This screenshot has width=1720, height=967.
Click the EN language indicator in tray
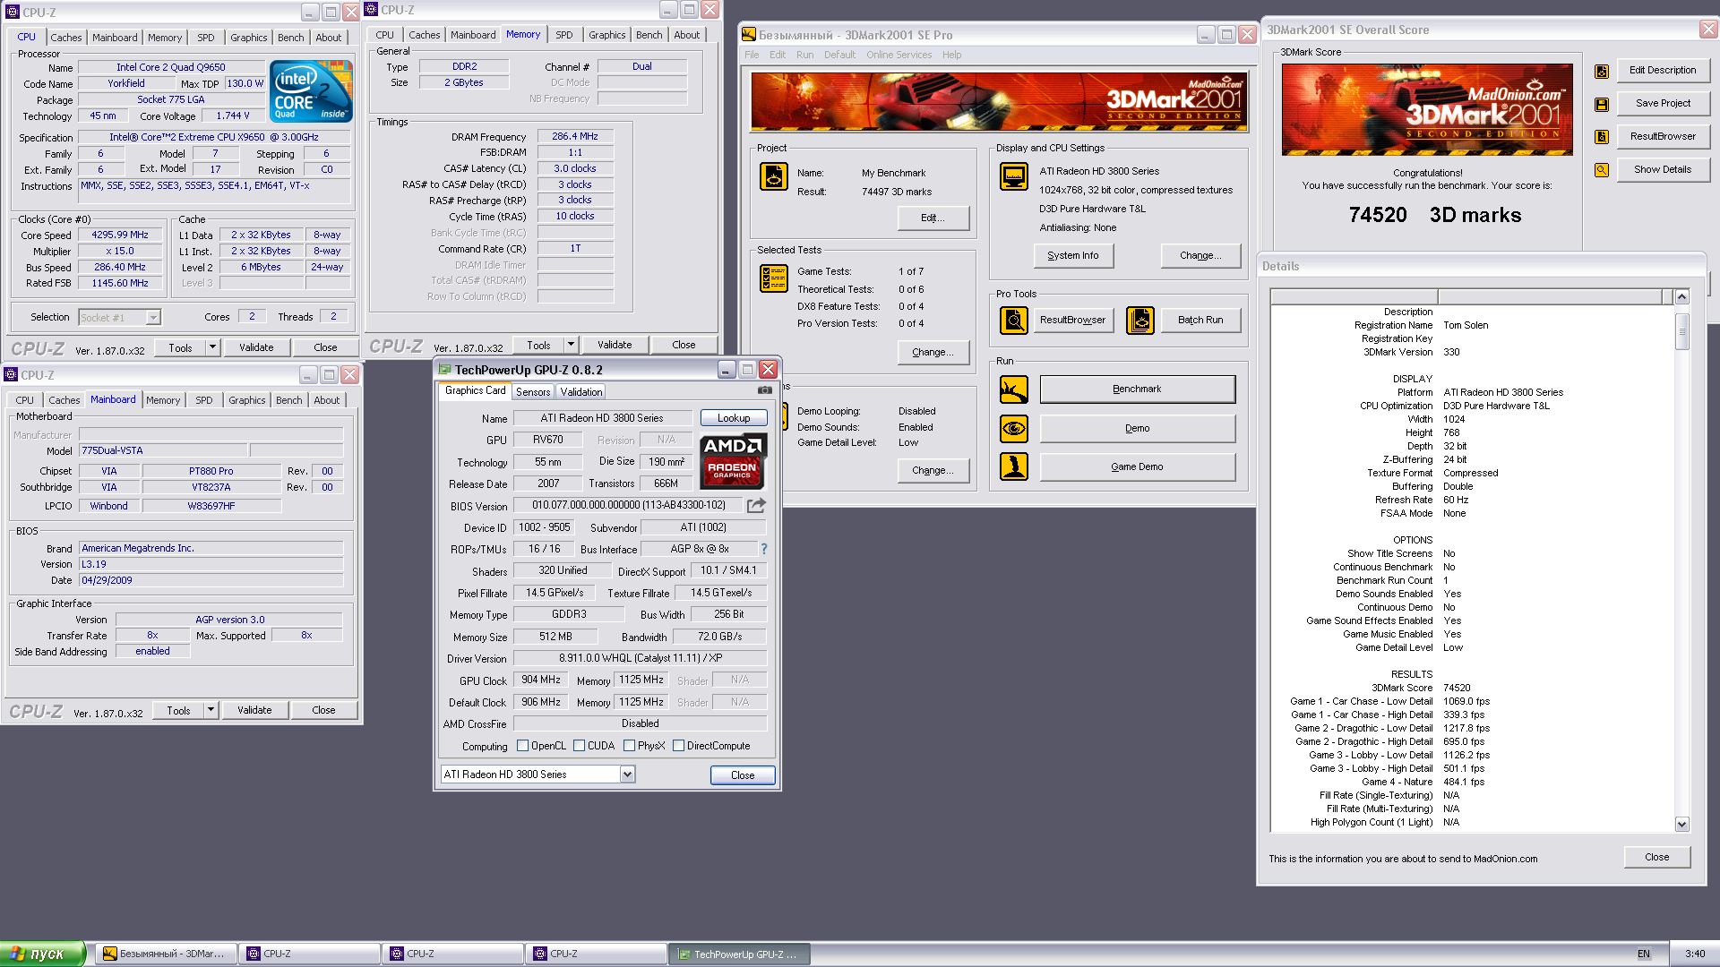[x=1644, y=954]
